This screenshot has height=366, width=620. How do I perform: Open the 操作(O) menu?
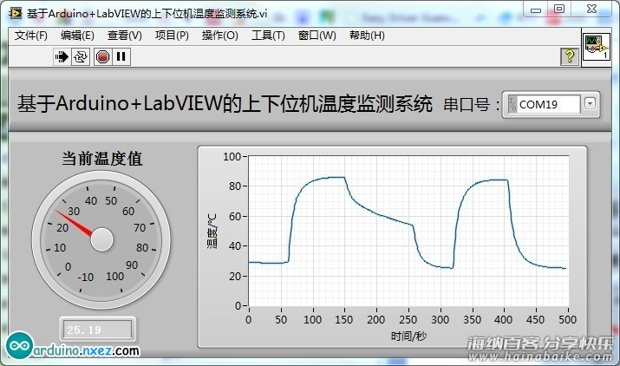point(219,36)
